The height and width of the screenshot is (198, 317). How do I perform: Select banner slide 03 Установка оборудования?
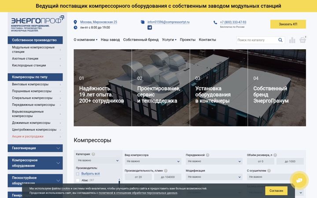point(219,88)
